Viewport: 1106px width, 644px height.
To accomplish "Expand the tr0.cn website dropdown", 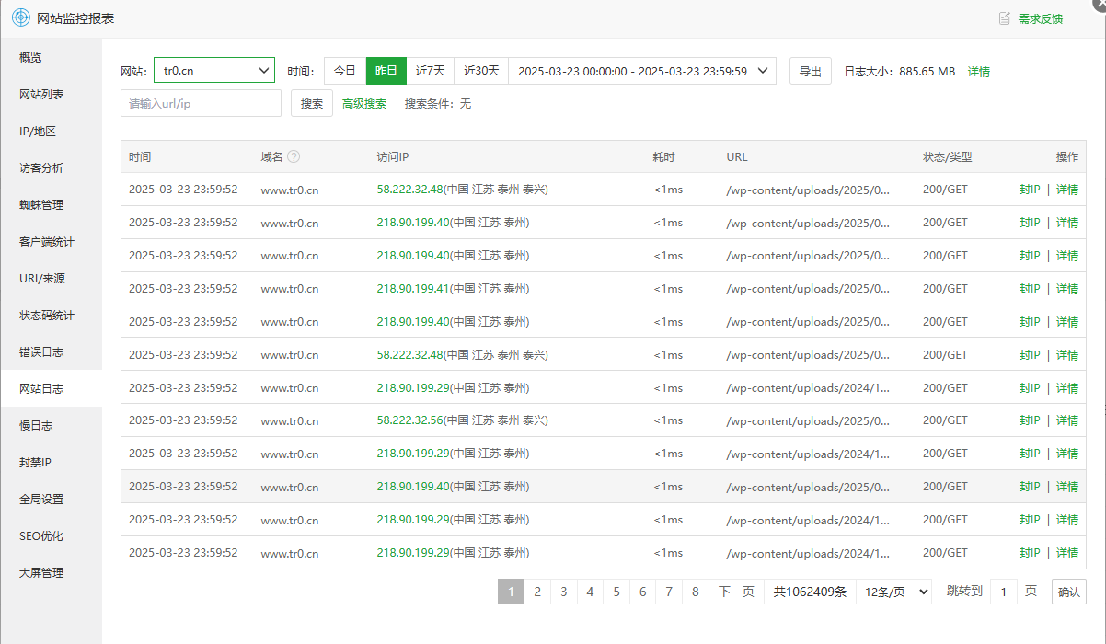I will click(x=213, y=71).
